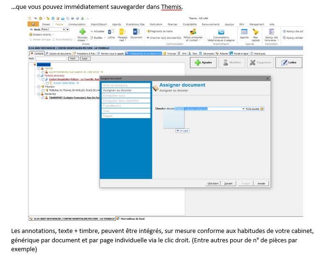
Task: Click Annuler in Assigner document dialog
Action: (261, 183)
